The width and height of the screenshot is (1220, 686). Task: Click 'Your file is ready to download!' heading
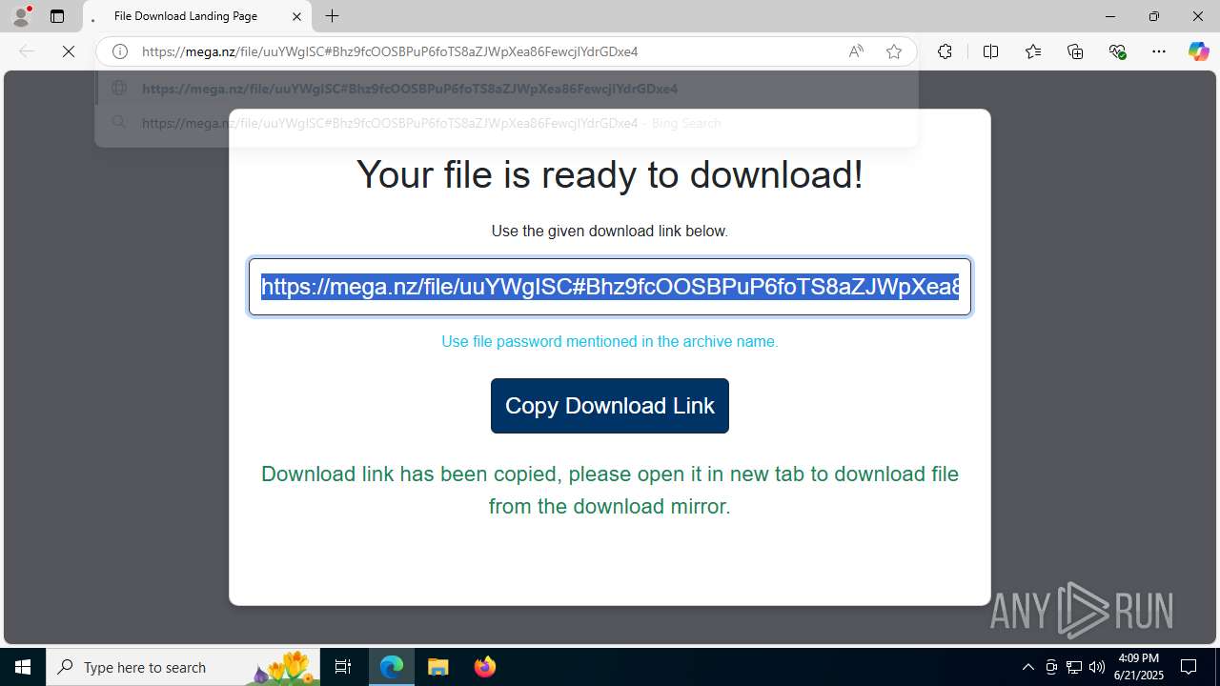610,174
